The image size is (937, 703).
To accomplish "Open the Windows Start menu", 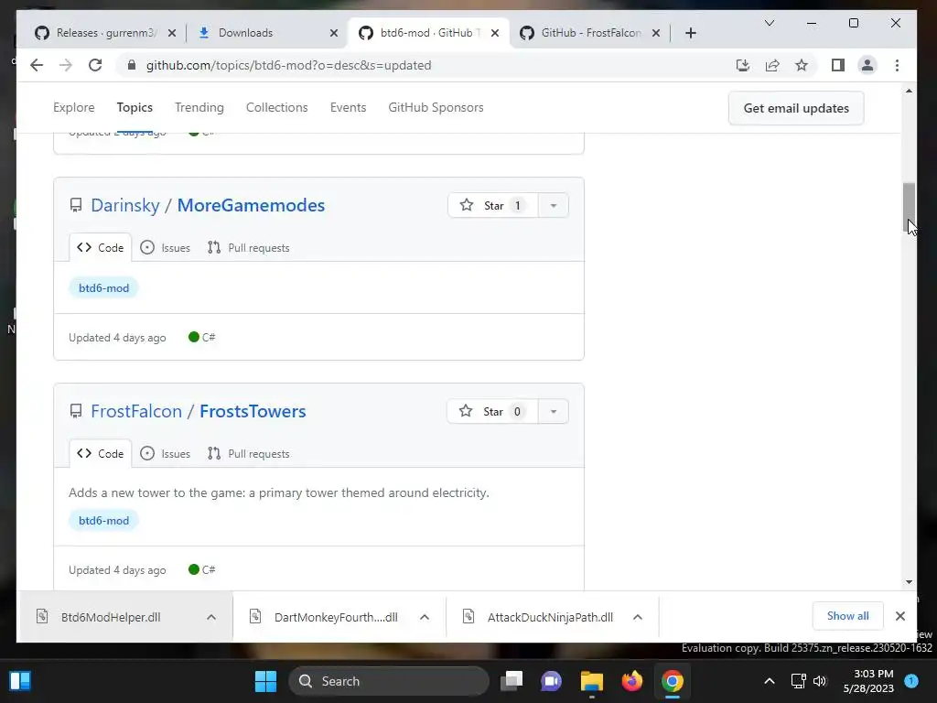I will pyautogui.click(x=266, y=681).
